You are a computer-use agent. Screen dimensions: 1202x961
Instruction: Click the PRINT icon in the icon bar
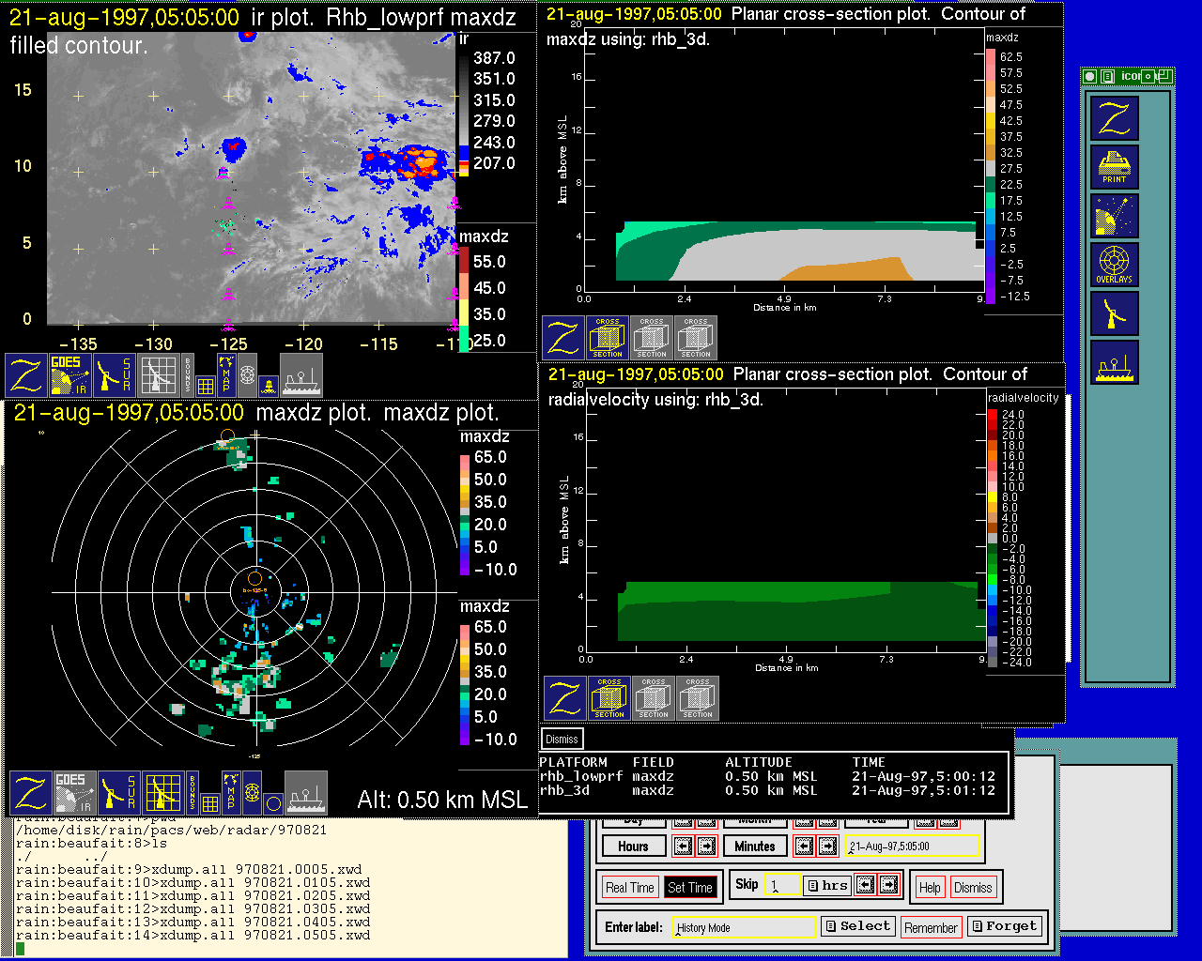click(x=1115, y=167)
